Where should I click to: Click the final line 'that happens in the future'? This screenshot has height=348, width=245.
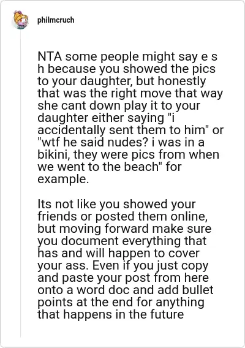110,315
